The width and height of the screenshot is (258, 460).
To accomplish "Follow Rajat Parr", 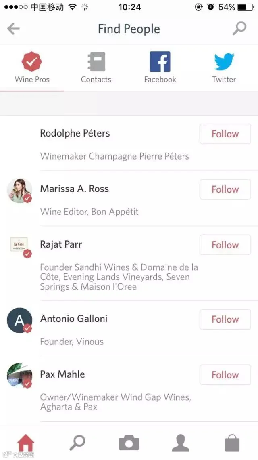I will pyautogui.click(x=225, y=245).
